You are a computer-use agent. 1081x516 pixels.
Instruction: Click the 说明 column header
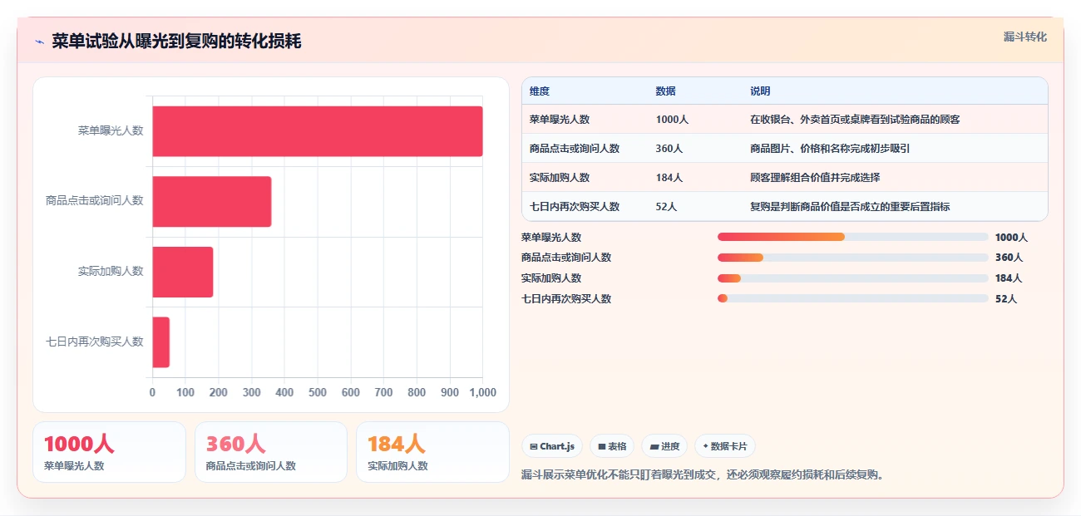760,91
